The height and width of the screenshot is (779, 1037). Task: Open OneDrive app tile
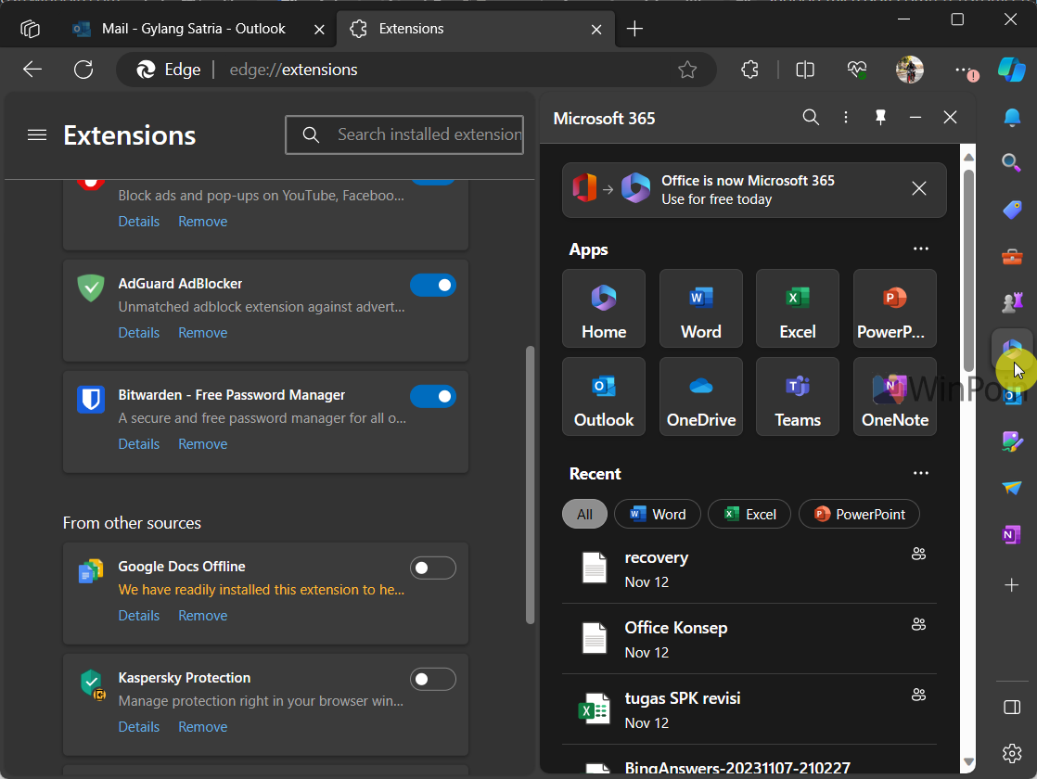point(701,396)
